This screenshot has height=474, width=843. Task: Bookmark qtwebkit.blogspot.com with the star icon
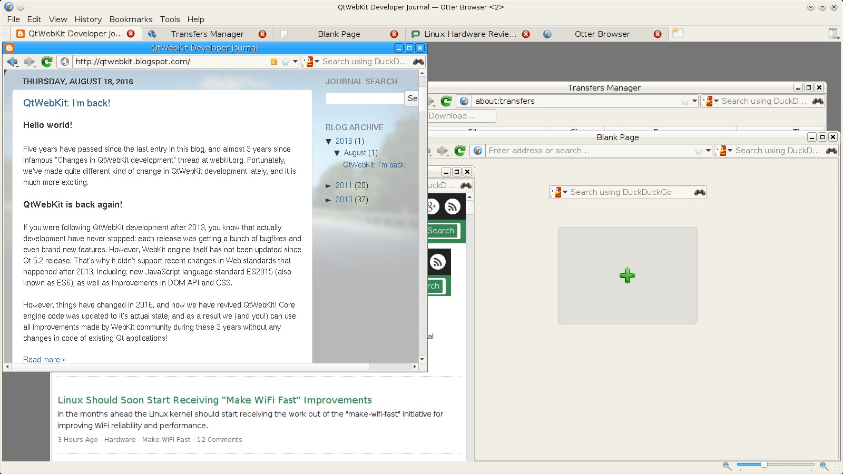click(285, 62)
